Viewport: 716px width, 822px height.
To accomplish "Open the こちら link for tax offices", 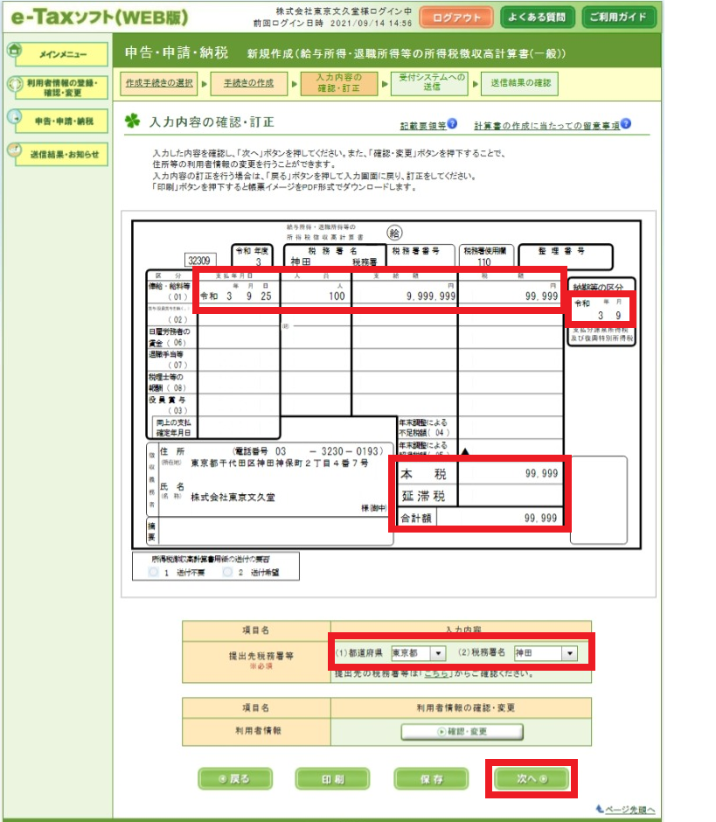I will [x=438, y=674].
